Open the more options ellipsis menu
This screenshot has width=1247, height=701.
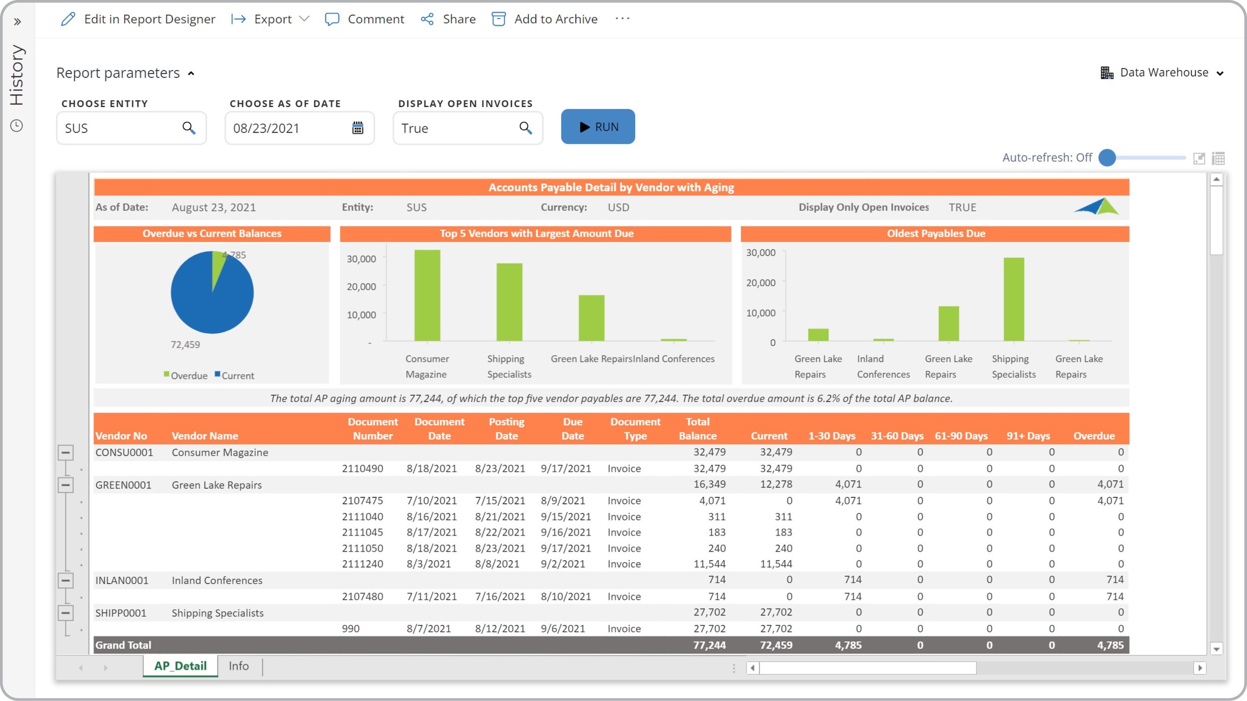click(x=623, y=19)
